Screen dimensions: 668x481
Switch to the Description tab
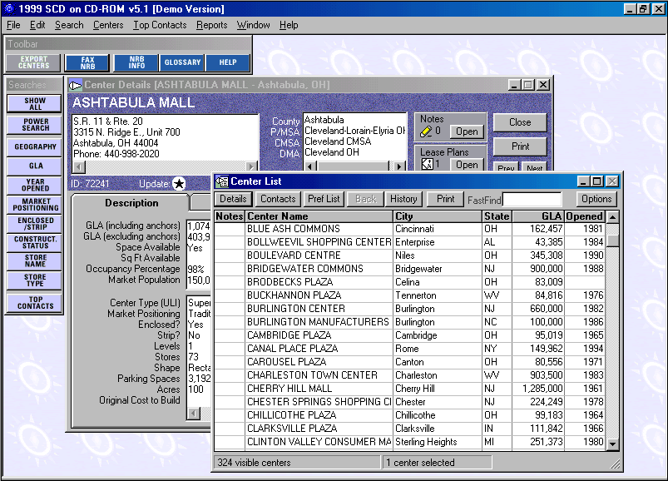(131, 203)
